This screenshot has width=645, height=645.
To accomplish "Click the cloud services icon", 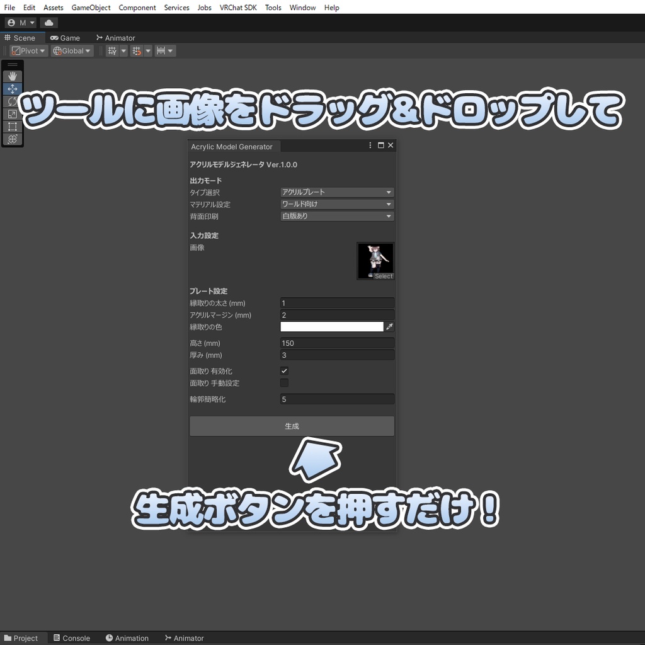I will pos(49,23).
